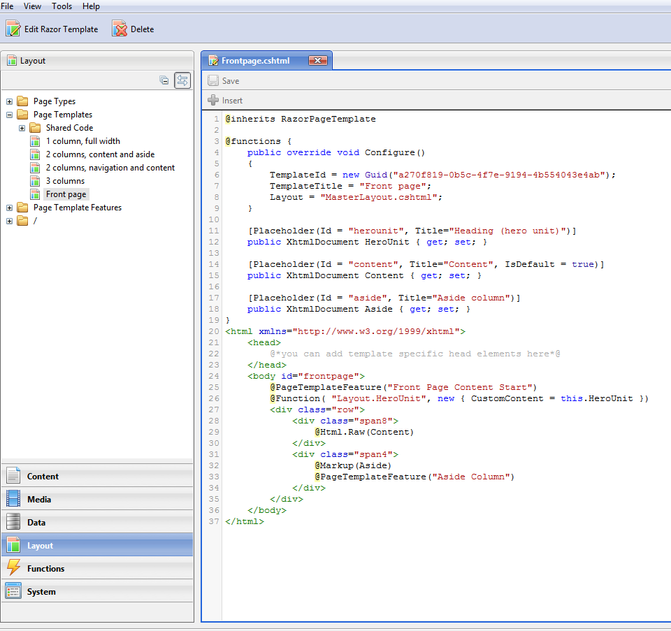The height and width of the screenshot is (631, 671).
Task: Expand the Shared Code folder
Action: pos(22,127)
